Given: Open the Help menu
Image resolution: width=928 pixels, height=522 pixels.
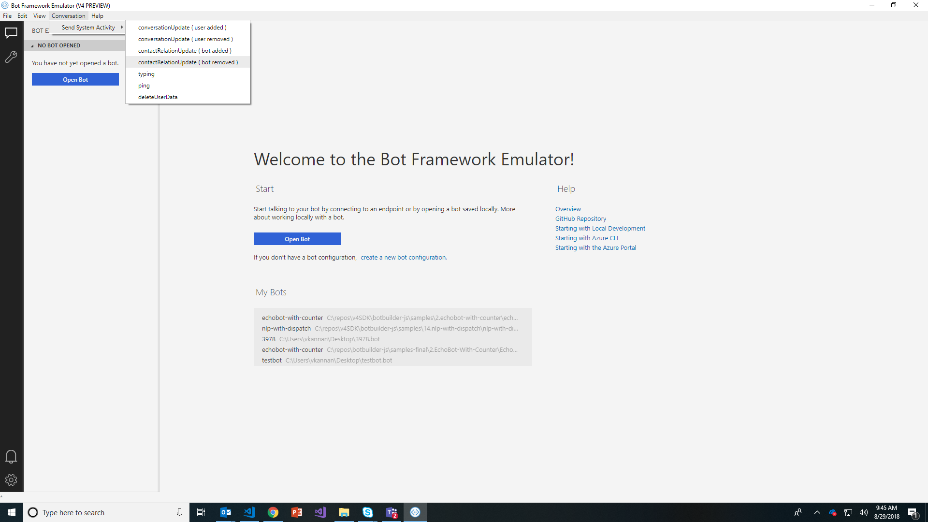Looking at the screenshot, I should point(97,15).
